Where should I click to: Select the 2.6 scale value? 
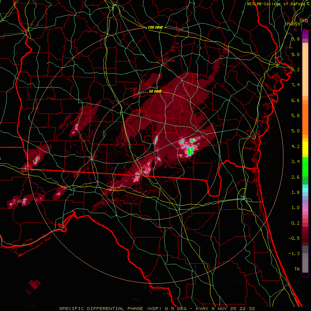coord(295,177)
